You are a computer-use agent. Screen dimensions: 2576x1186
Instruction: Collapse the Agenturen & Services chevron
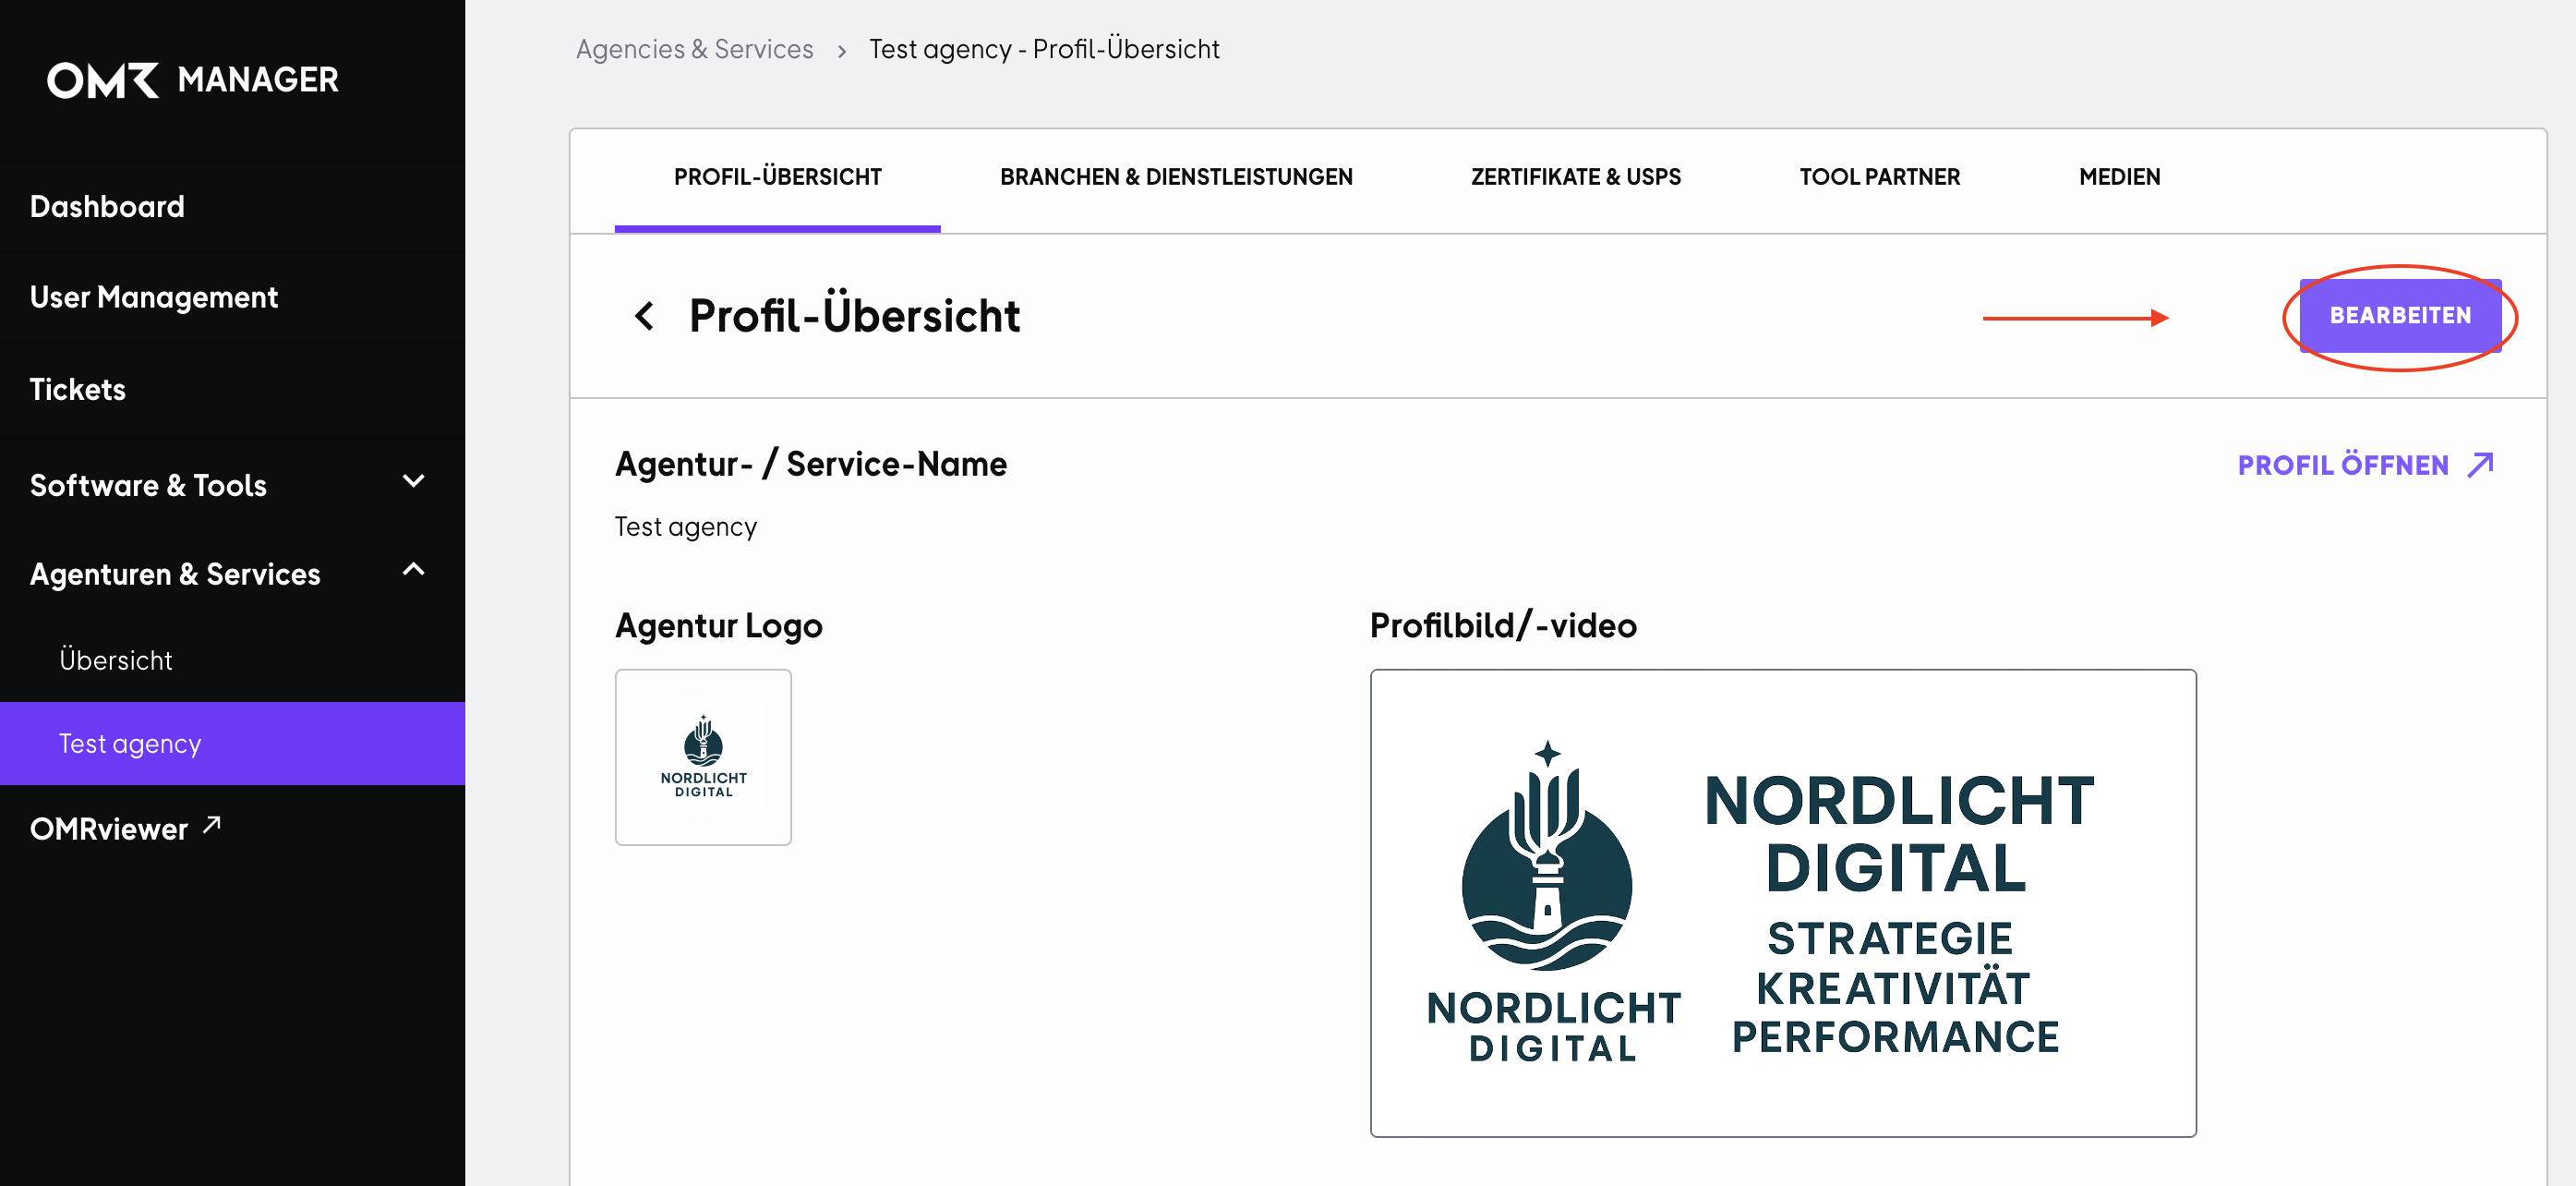point(413,570)
